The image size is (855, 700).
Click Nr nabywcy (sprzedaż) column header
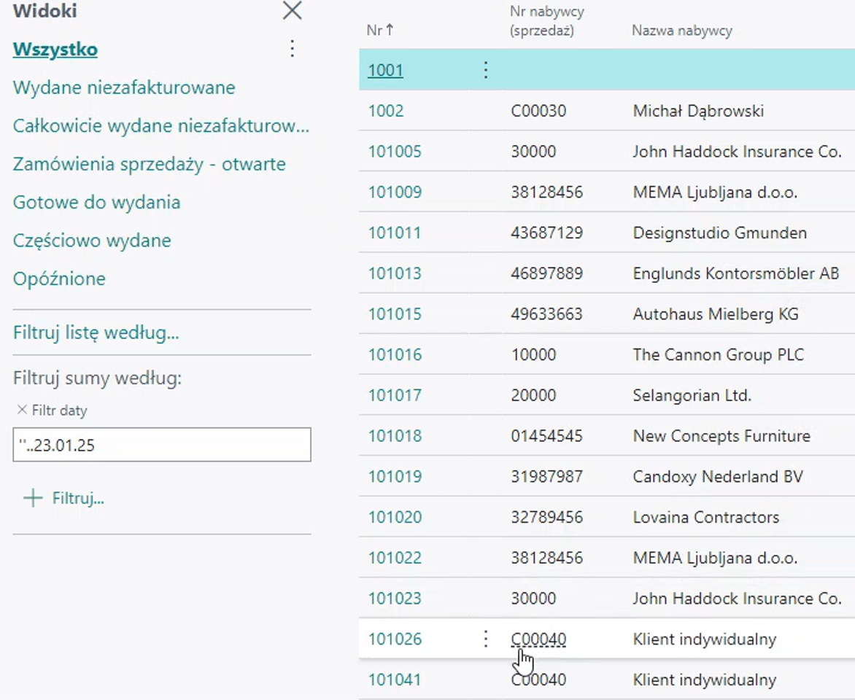click(x=547, y=20)
